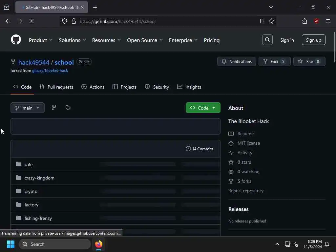This screenshot has height=252, width=336.
Task: Jump to Readme in About
Action: click(245, 134)
